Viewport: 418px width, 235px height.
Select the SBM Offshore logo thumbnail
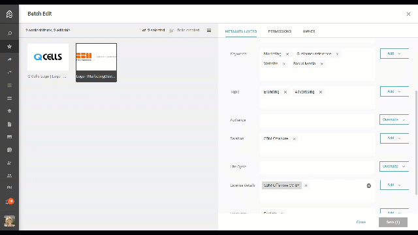pyautogui.click(x=96, y=57)
